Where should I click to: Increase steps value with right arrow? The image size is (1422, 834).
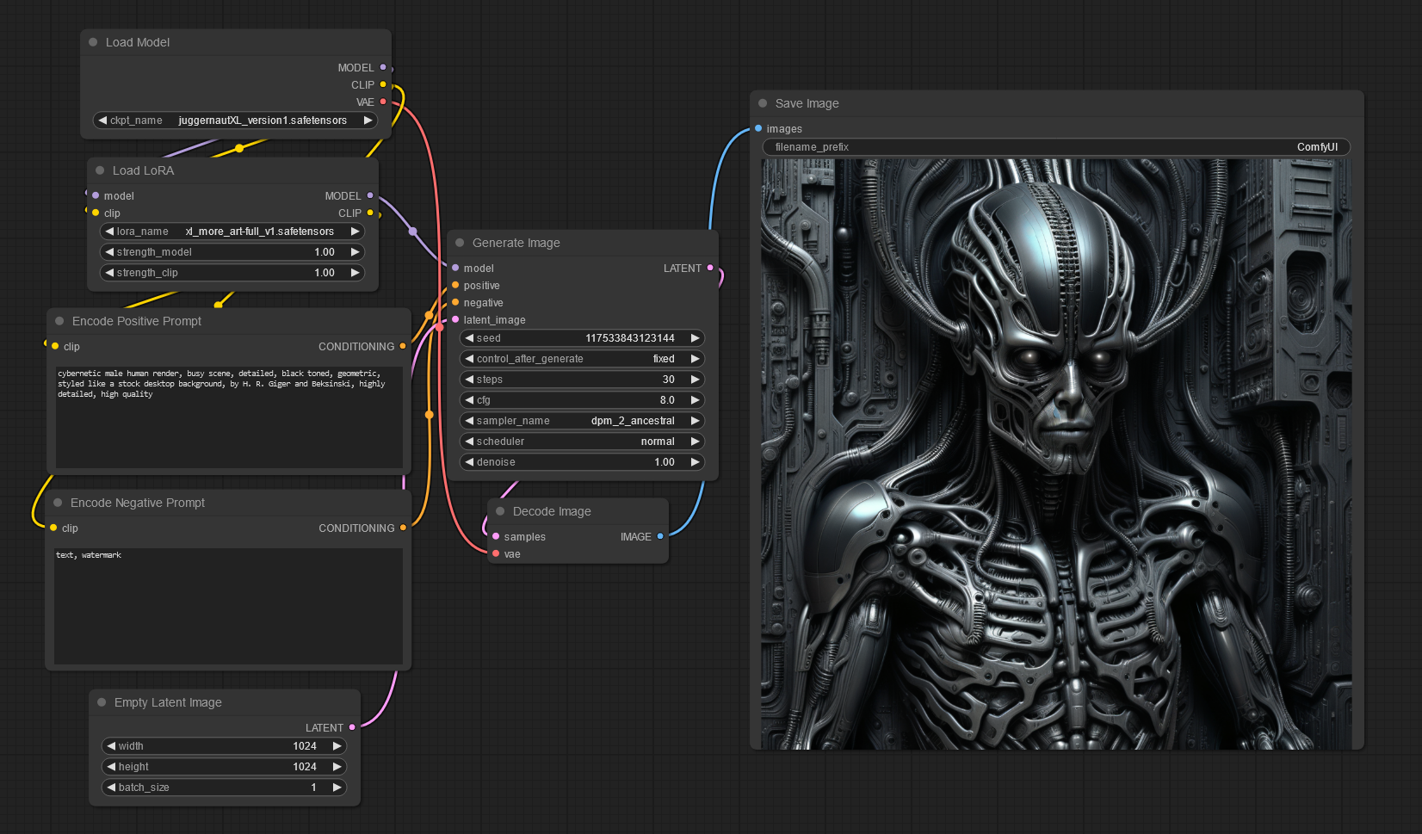point(696,380)
